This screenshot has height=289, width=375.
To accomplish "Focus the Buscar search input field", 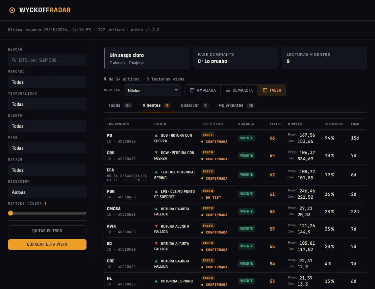I will click(47, 60).
